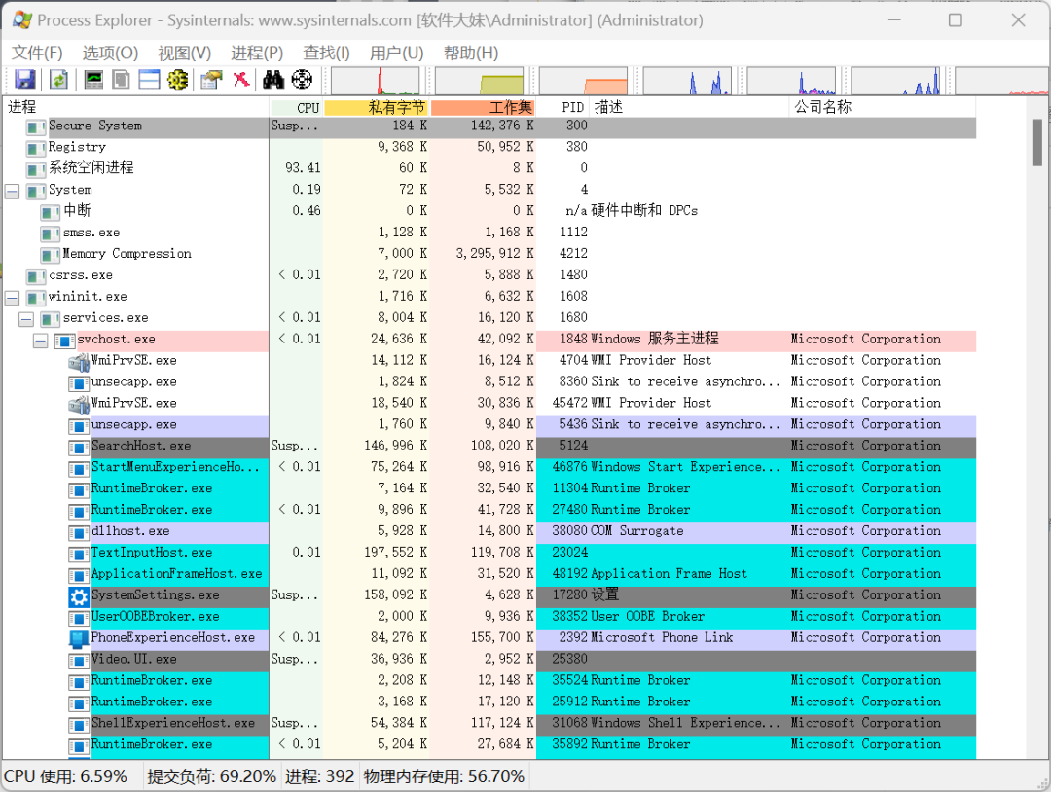Collapse the wininit.exe tree node
The height and width of the screenshot is (792, 1051).
12,297
